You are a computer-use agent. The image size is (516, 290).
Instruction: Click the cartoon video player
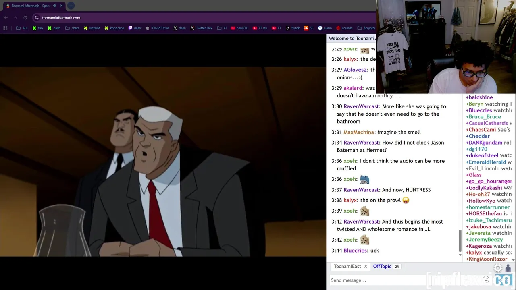point(163,161)
